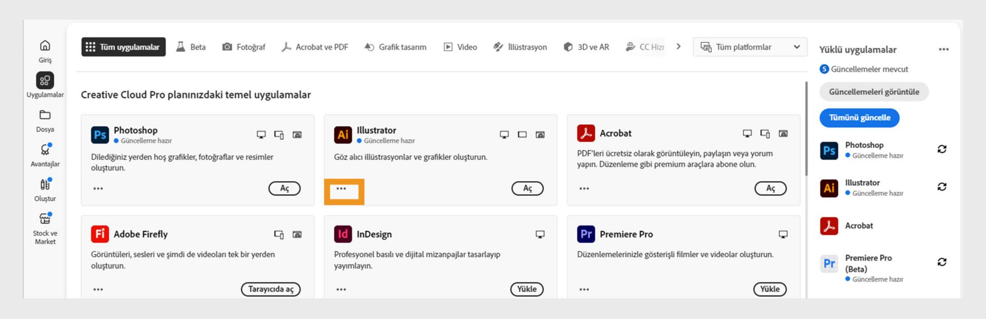
Task: Click Aç button on Photoshop card
Action: tap(285, 189)
